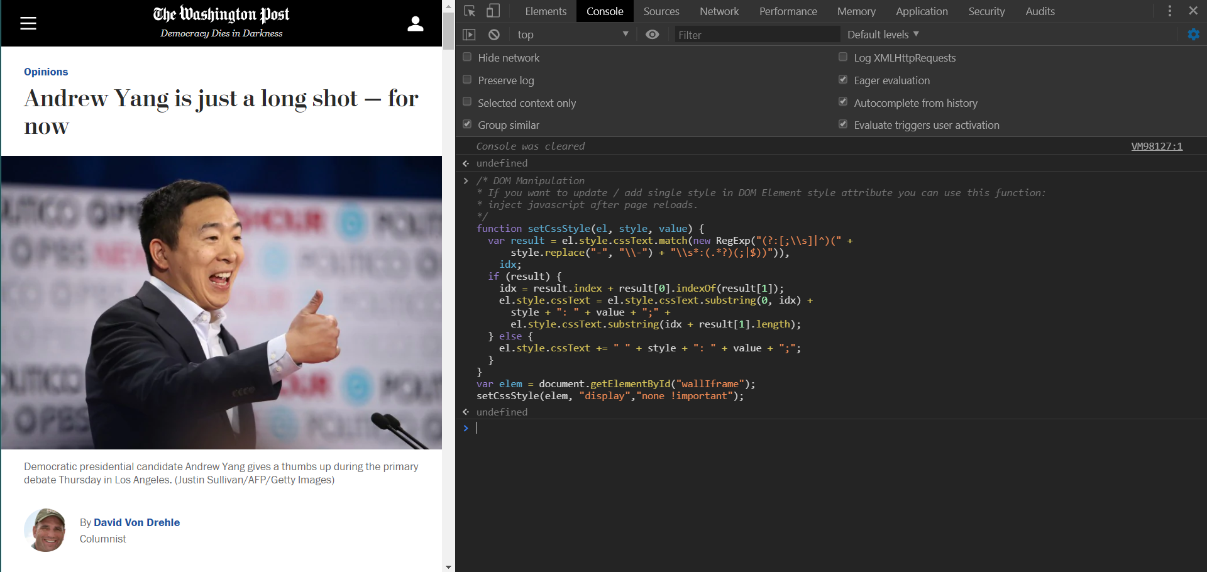Open the user account profile icon
This screenshot has height=572, width=1207.
coord(415,24)
